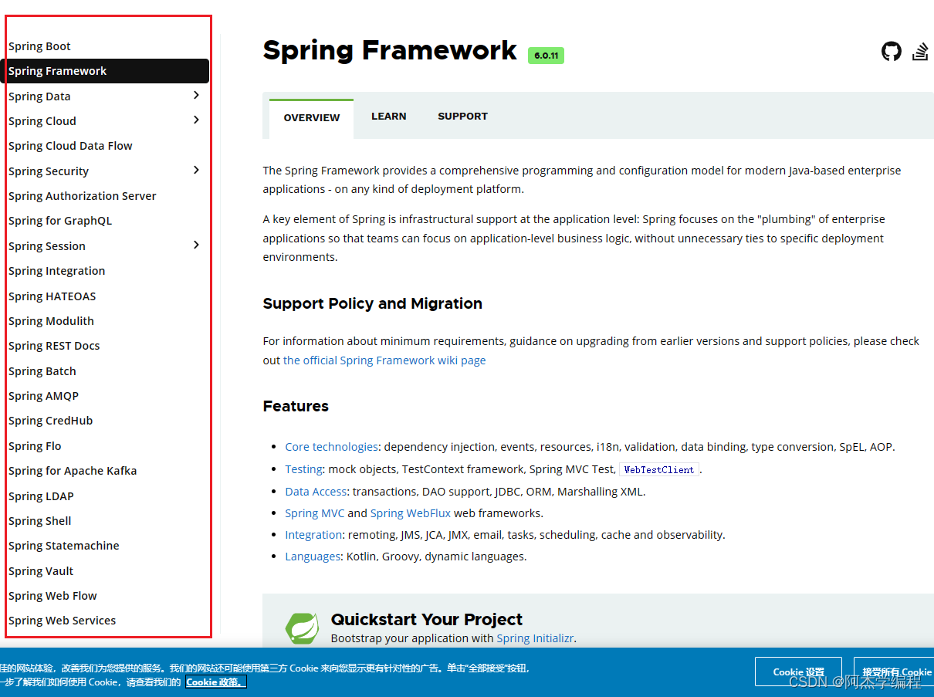Expand the Spring Cloud submenu
The height and width of the screenshot is (697, 934).
(196, 120)
